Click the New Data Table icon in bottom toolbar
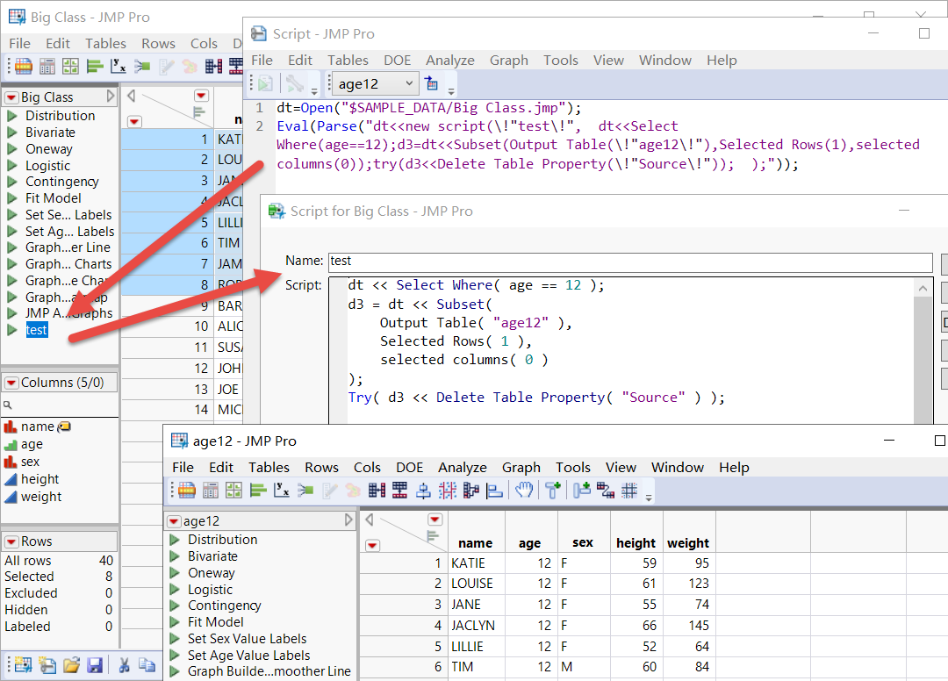This screenshot has width=948, height=681. coord(22,664)
